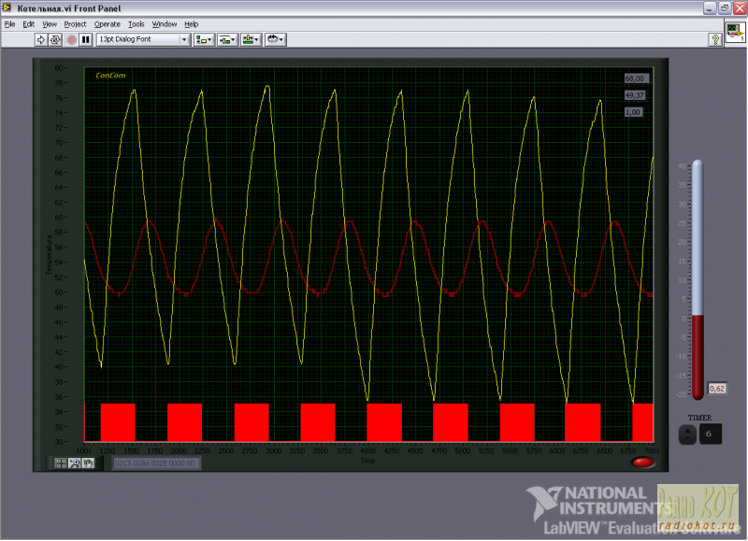The image size is (748, 541).
Task: Increment the TIMER value with the up arrow
Action: [x=687, y=430]
